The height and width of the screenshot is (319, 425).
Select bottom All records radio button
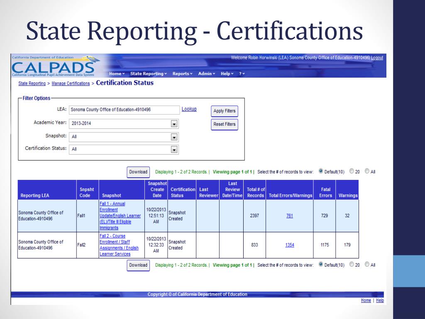[x=367, y=265]
